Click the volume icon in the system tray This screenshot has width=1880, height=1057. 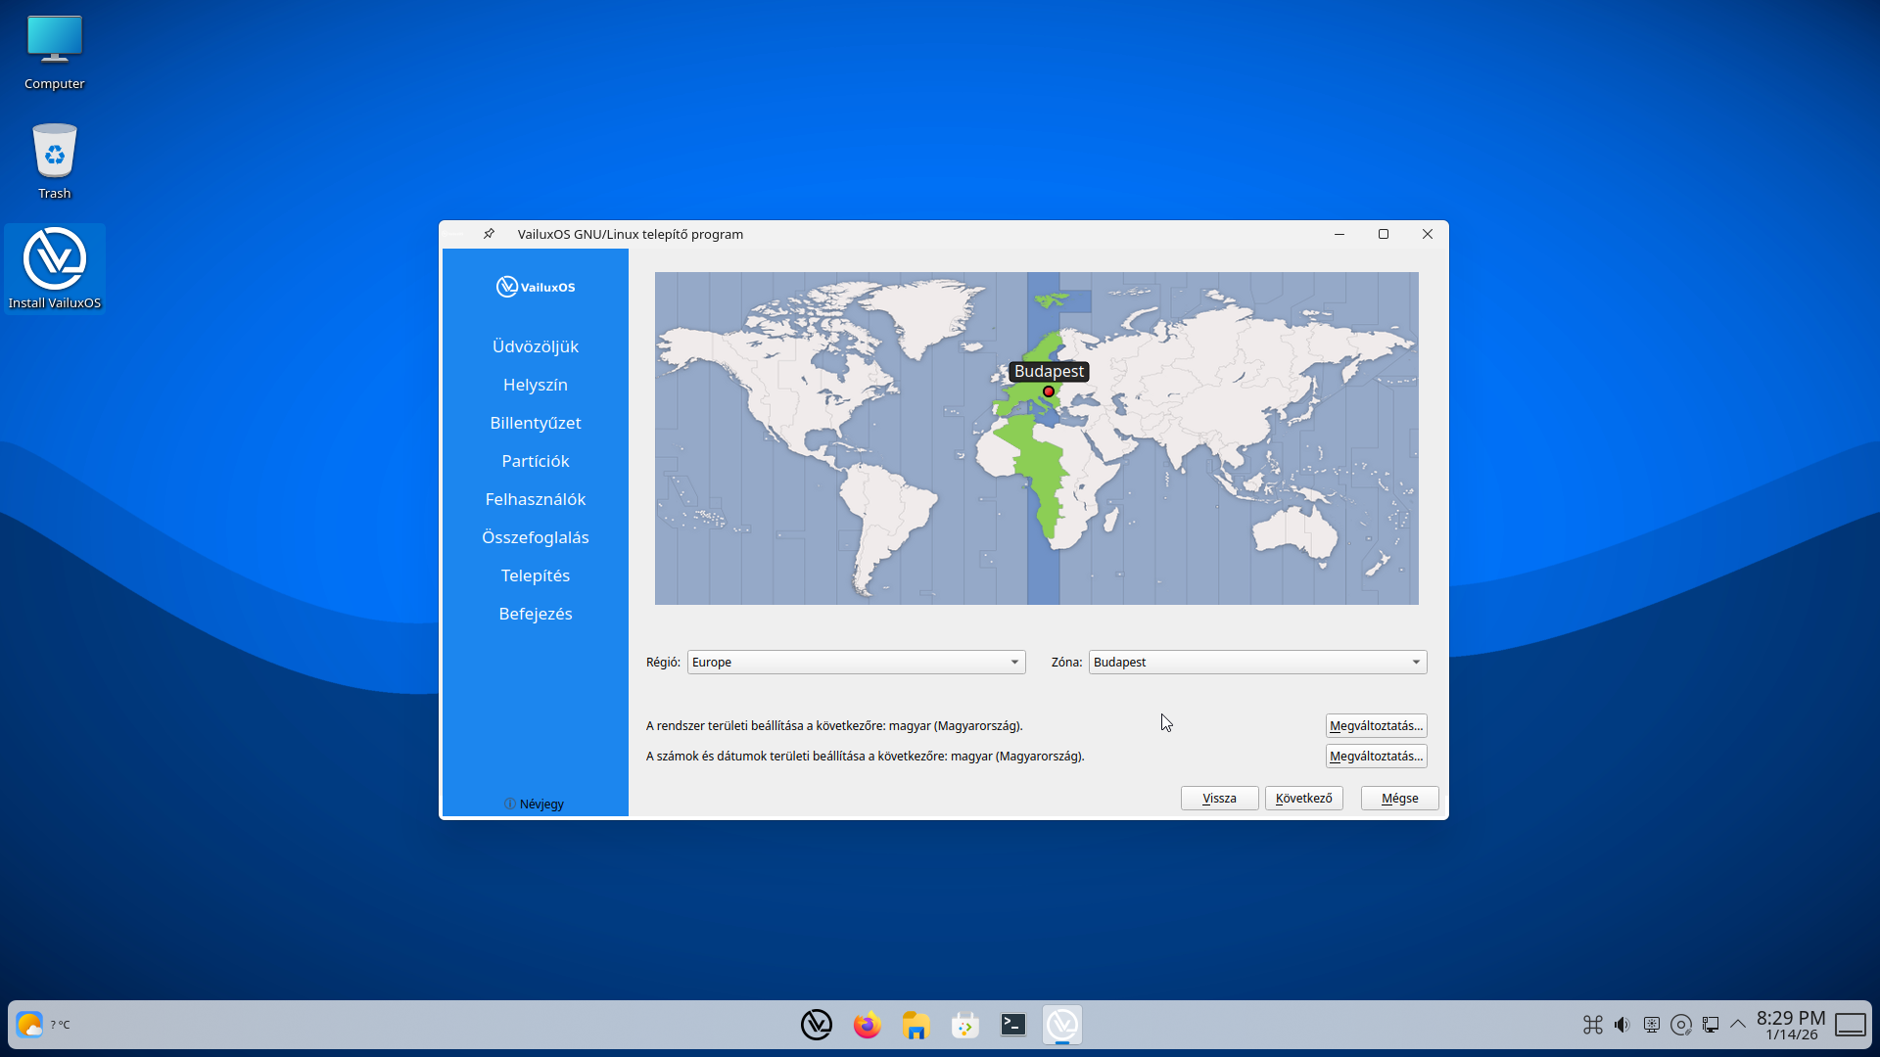tap(1622, 1025)
